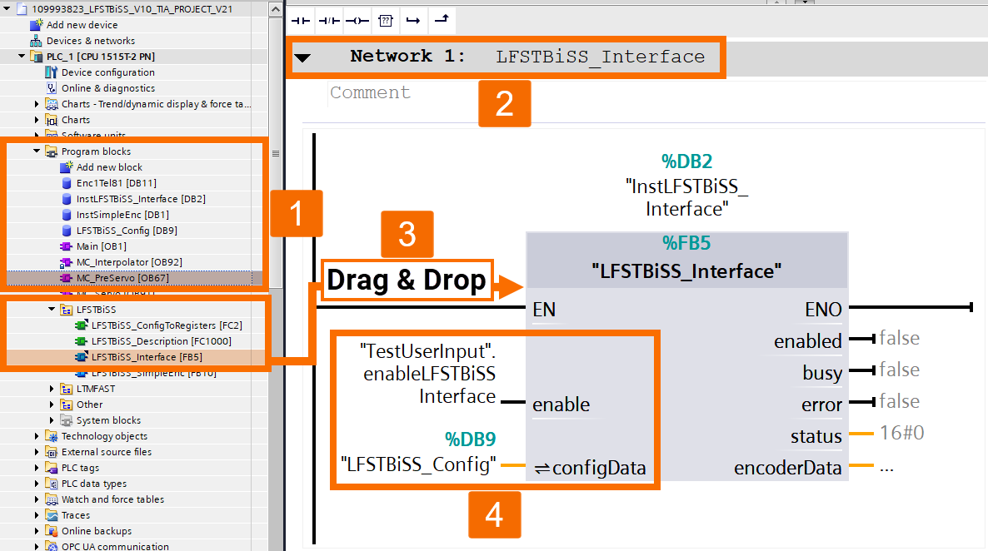The height and width of the screenshot is (551, 988).
Task: Select InstLFSTBiSS_Interface [DB2] block
Action: [141, 198]
